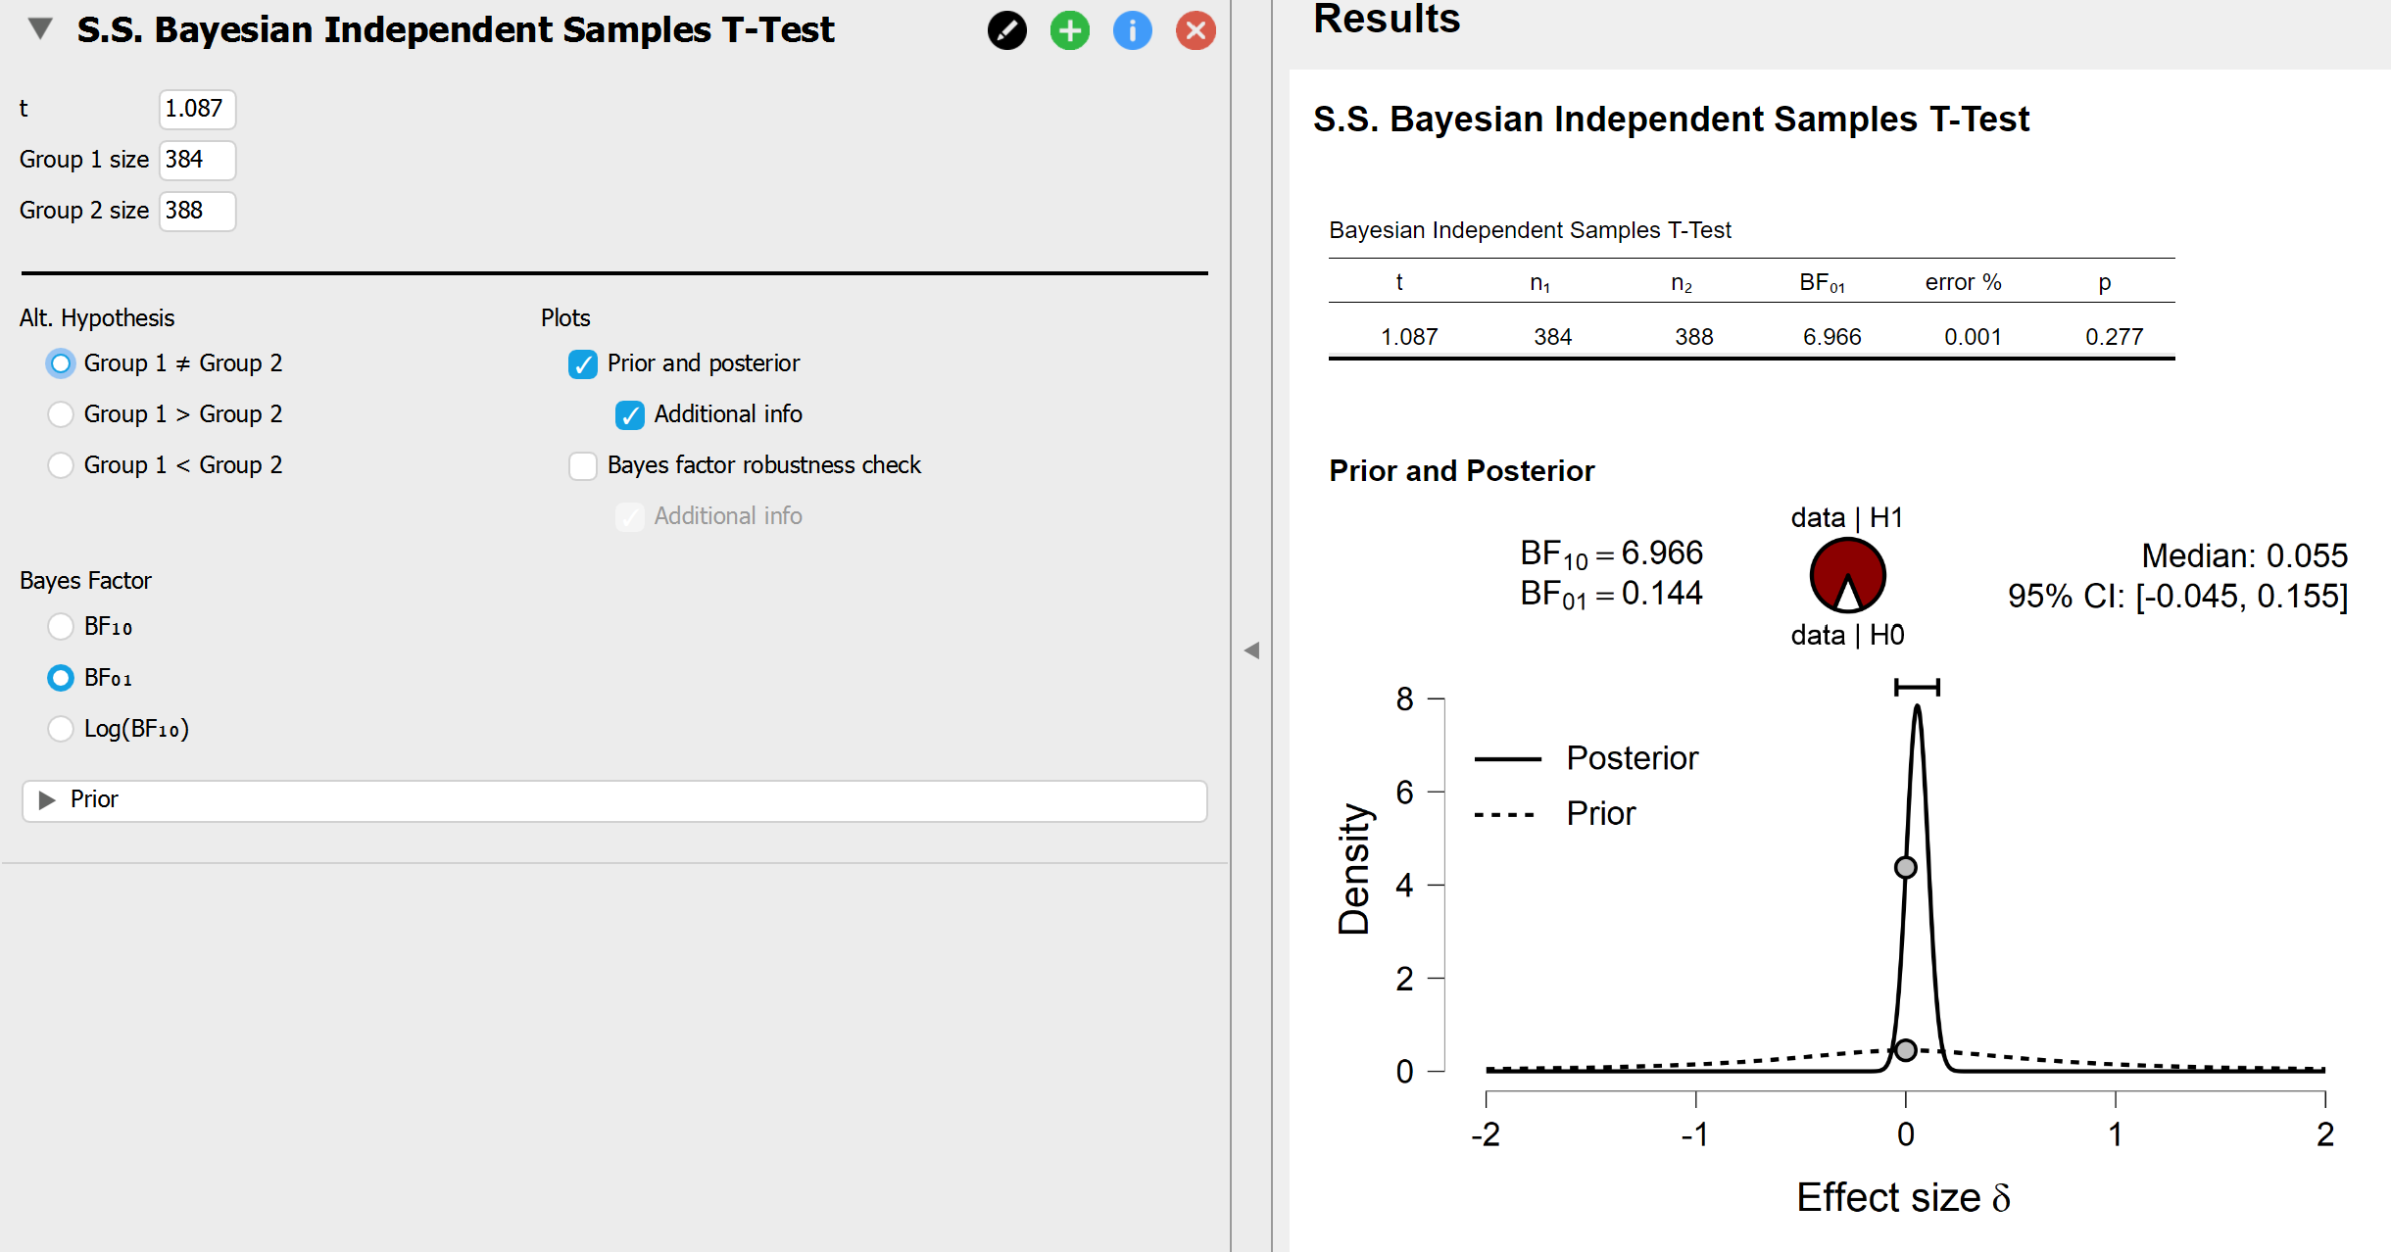Select the Group 1 < Group 2 hypothesis
Screen dimensions: 2391x1252
pyautogui.click(x=61, y=465)
